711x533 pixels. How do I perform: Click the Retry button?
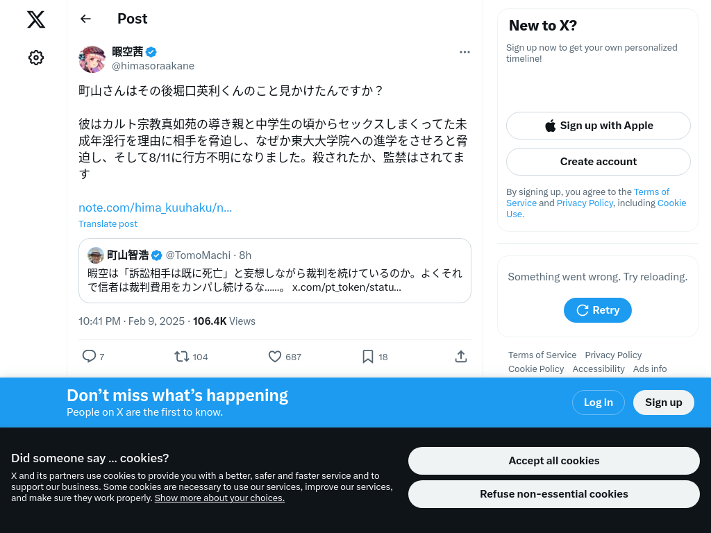pos(598,310)
